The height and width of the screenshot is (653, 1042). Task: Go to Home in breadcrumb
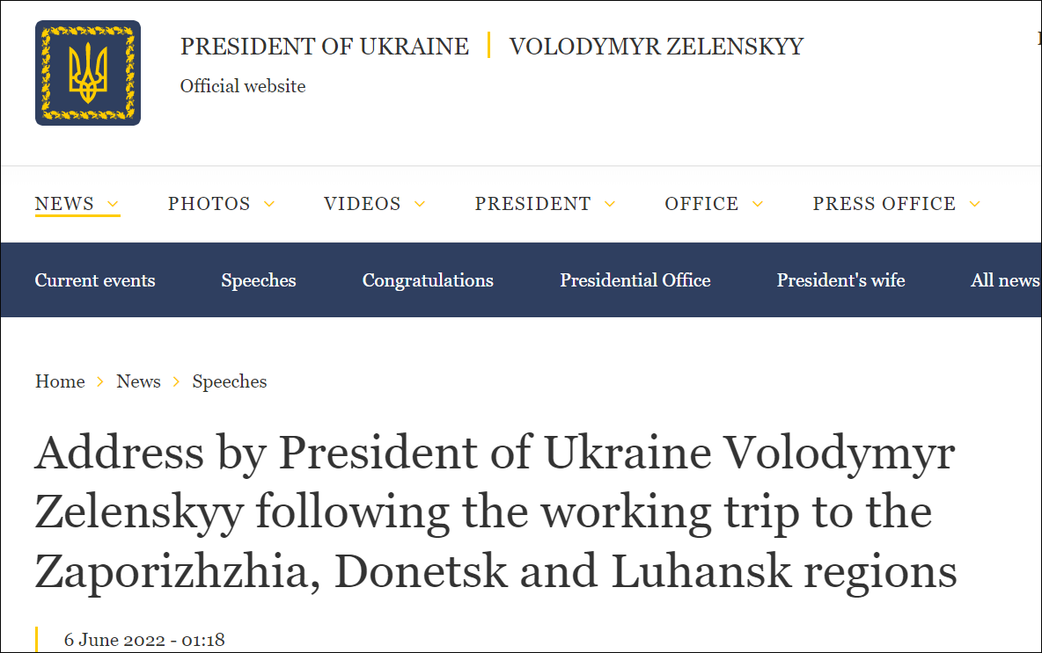pos(60,381)
